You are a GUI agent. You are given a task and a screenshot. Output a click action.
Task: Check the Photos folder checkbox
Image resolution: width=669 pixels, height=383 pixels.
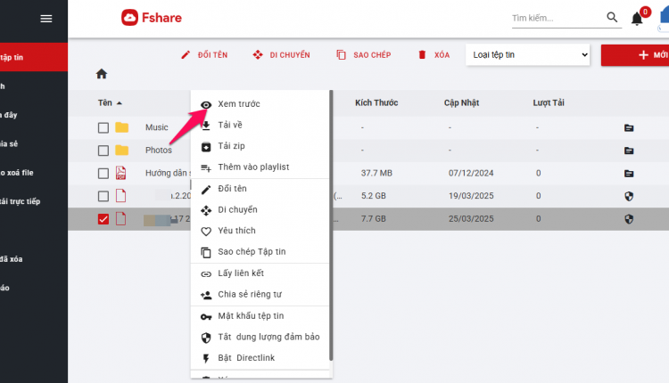coord(103,151)
